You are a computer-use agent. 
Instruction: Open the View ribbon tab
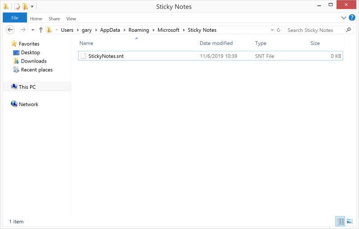pyautogui.click(x=71, y=19)
